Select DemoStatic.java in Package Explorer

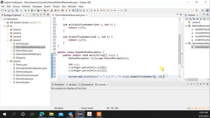24,50
